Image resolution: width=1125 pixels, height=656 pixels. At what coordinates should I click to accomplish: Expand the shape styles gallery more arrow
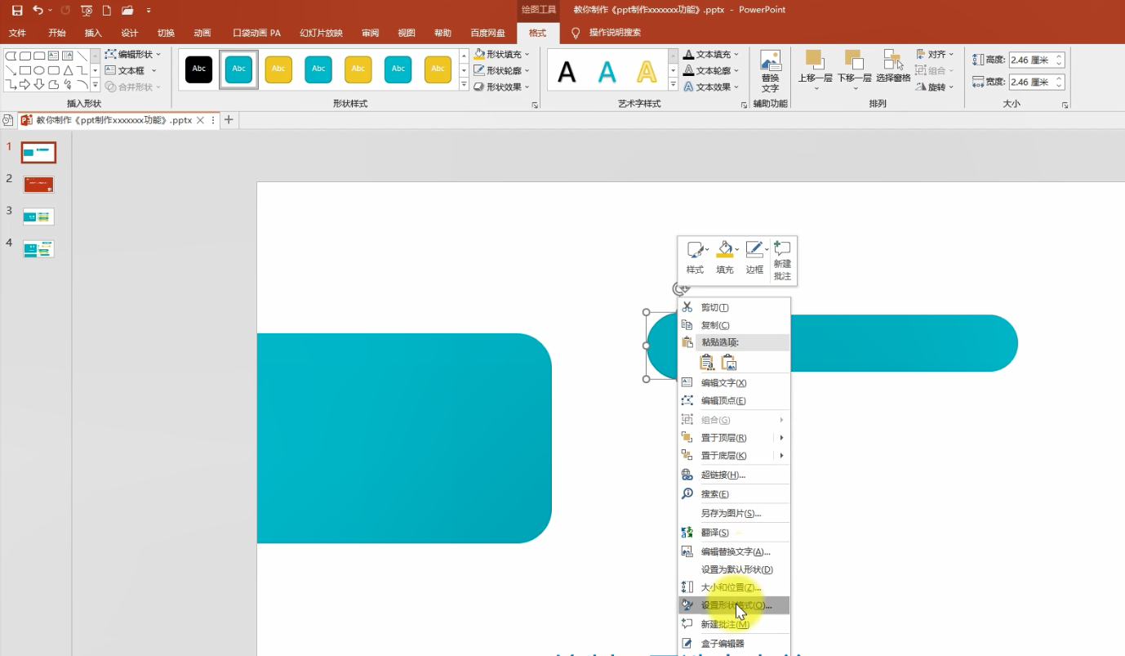click(464, 85)
